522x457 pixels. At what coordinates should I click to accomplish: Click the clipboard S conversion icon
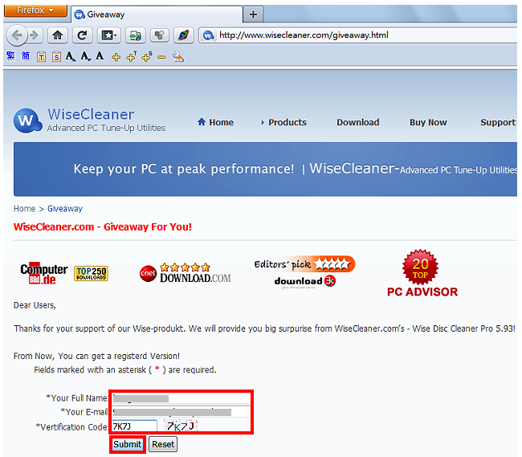[56, 56]
